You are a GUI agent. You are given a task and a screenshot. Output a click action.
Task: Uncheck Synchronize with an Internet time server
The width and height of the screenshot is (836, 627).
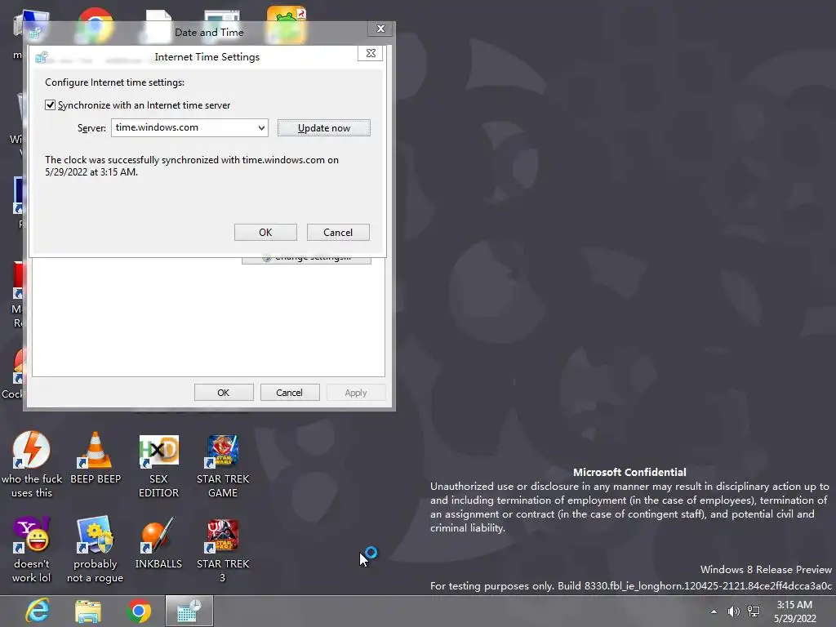point(50,105)
